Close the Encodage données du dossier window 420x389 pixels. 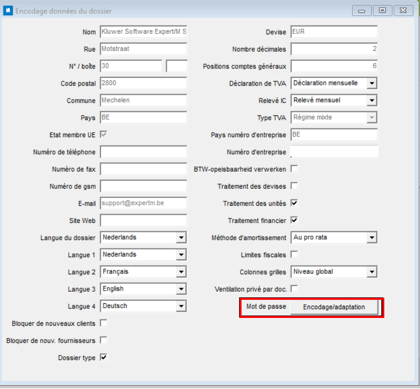403,11
